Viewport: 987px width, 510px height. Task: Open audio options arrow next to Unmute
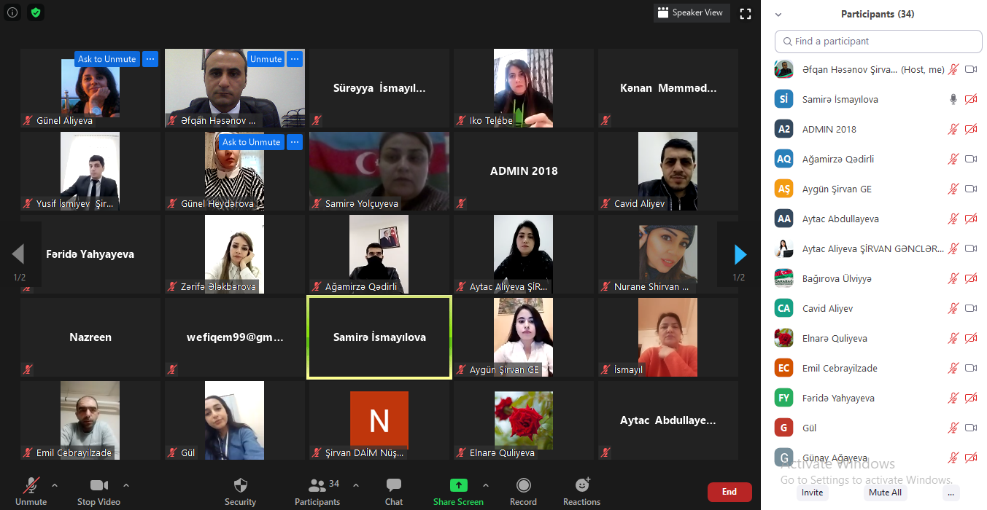tap(55, 485)
